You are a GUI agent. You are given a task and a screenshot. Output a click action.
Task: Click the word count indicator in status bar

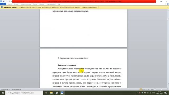16,89
